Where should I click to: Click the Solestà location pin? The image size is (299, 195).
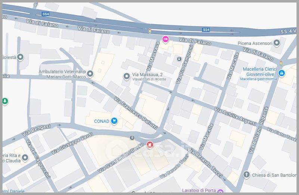21,57
